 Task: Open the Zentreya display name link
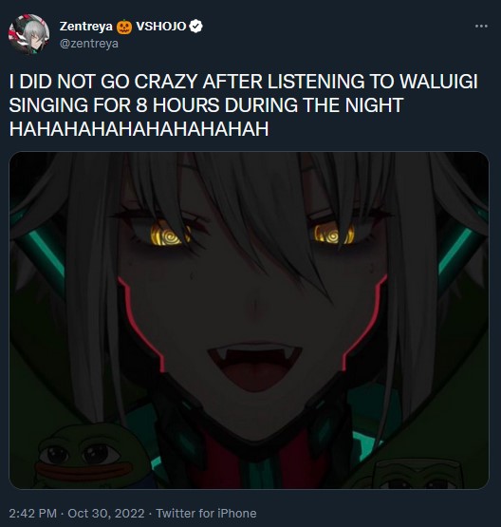pos(86,27)
